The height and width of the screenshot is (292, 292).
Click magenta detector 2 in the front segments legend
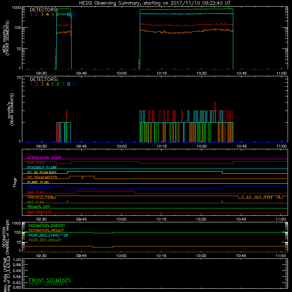[x=37, y=15]
